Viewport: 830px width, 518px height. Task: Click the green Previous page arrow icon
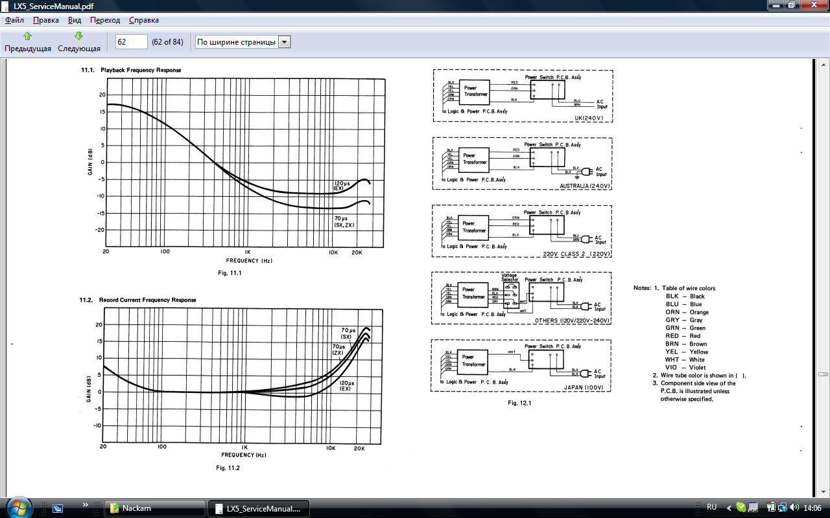tap(27, 36)
